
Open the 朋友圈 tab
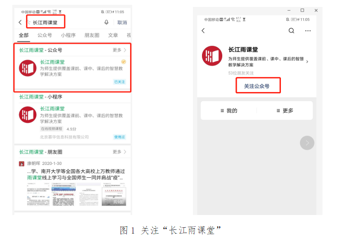tap(92, 35)
